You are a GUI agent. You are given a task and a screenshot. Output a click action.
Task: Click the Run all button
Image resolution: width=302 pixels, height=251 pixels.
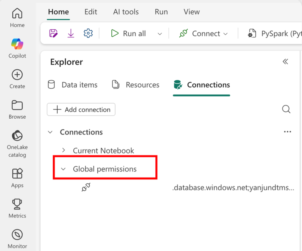[x=129, y=34]
